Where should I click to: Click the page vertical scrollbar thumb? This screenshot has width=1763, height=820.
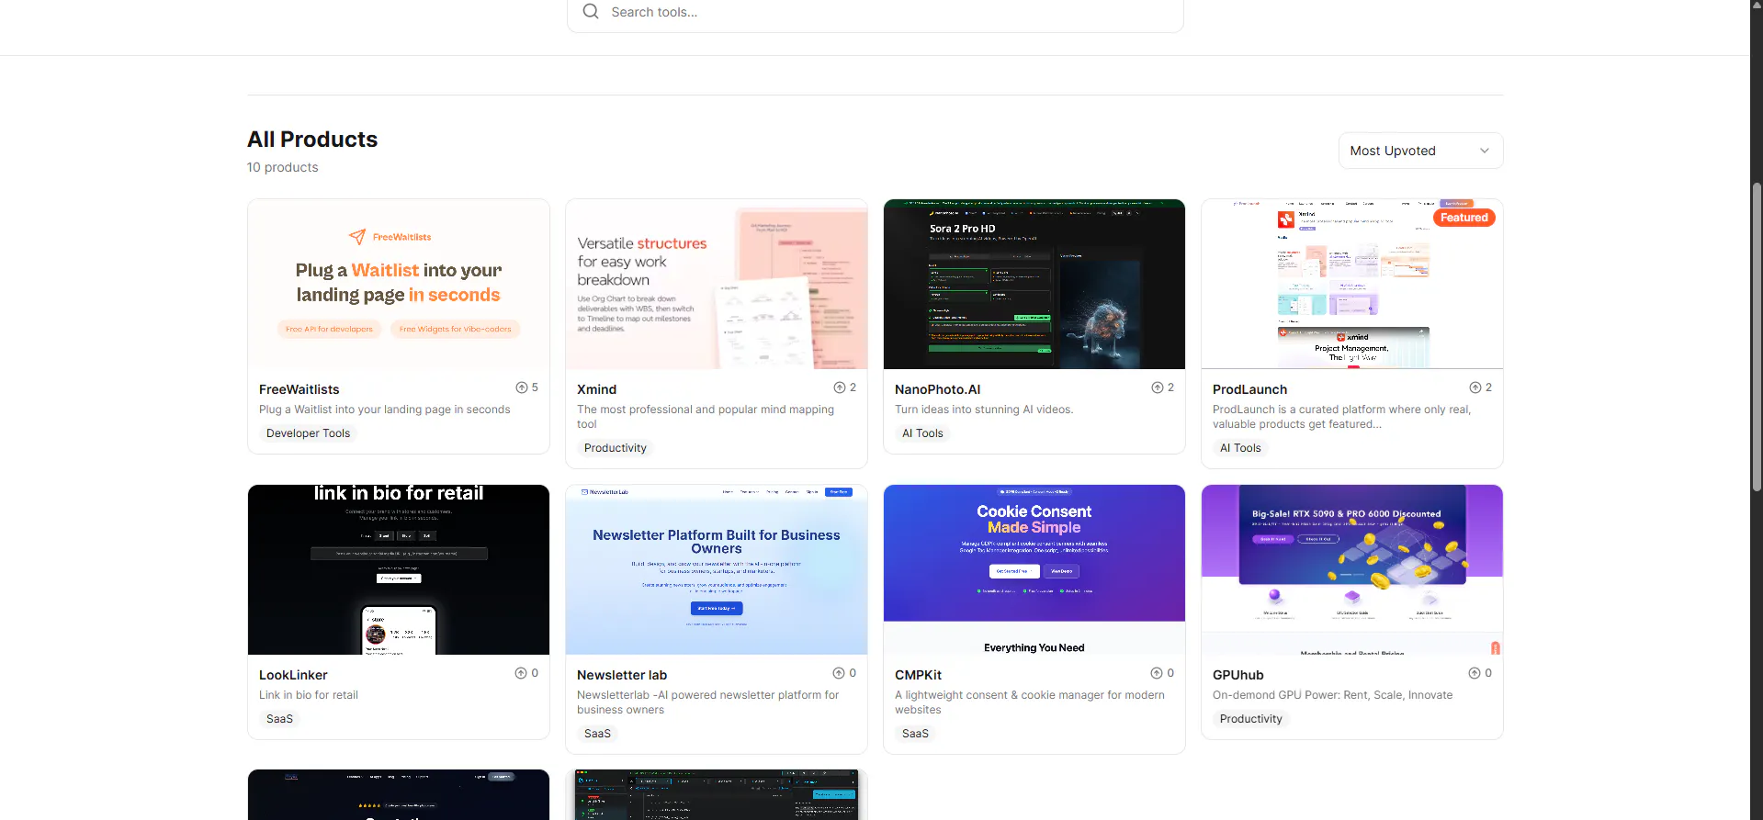tap(1757, 335)
